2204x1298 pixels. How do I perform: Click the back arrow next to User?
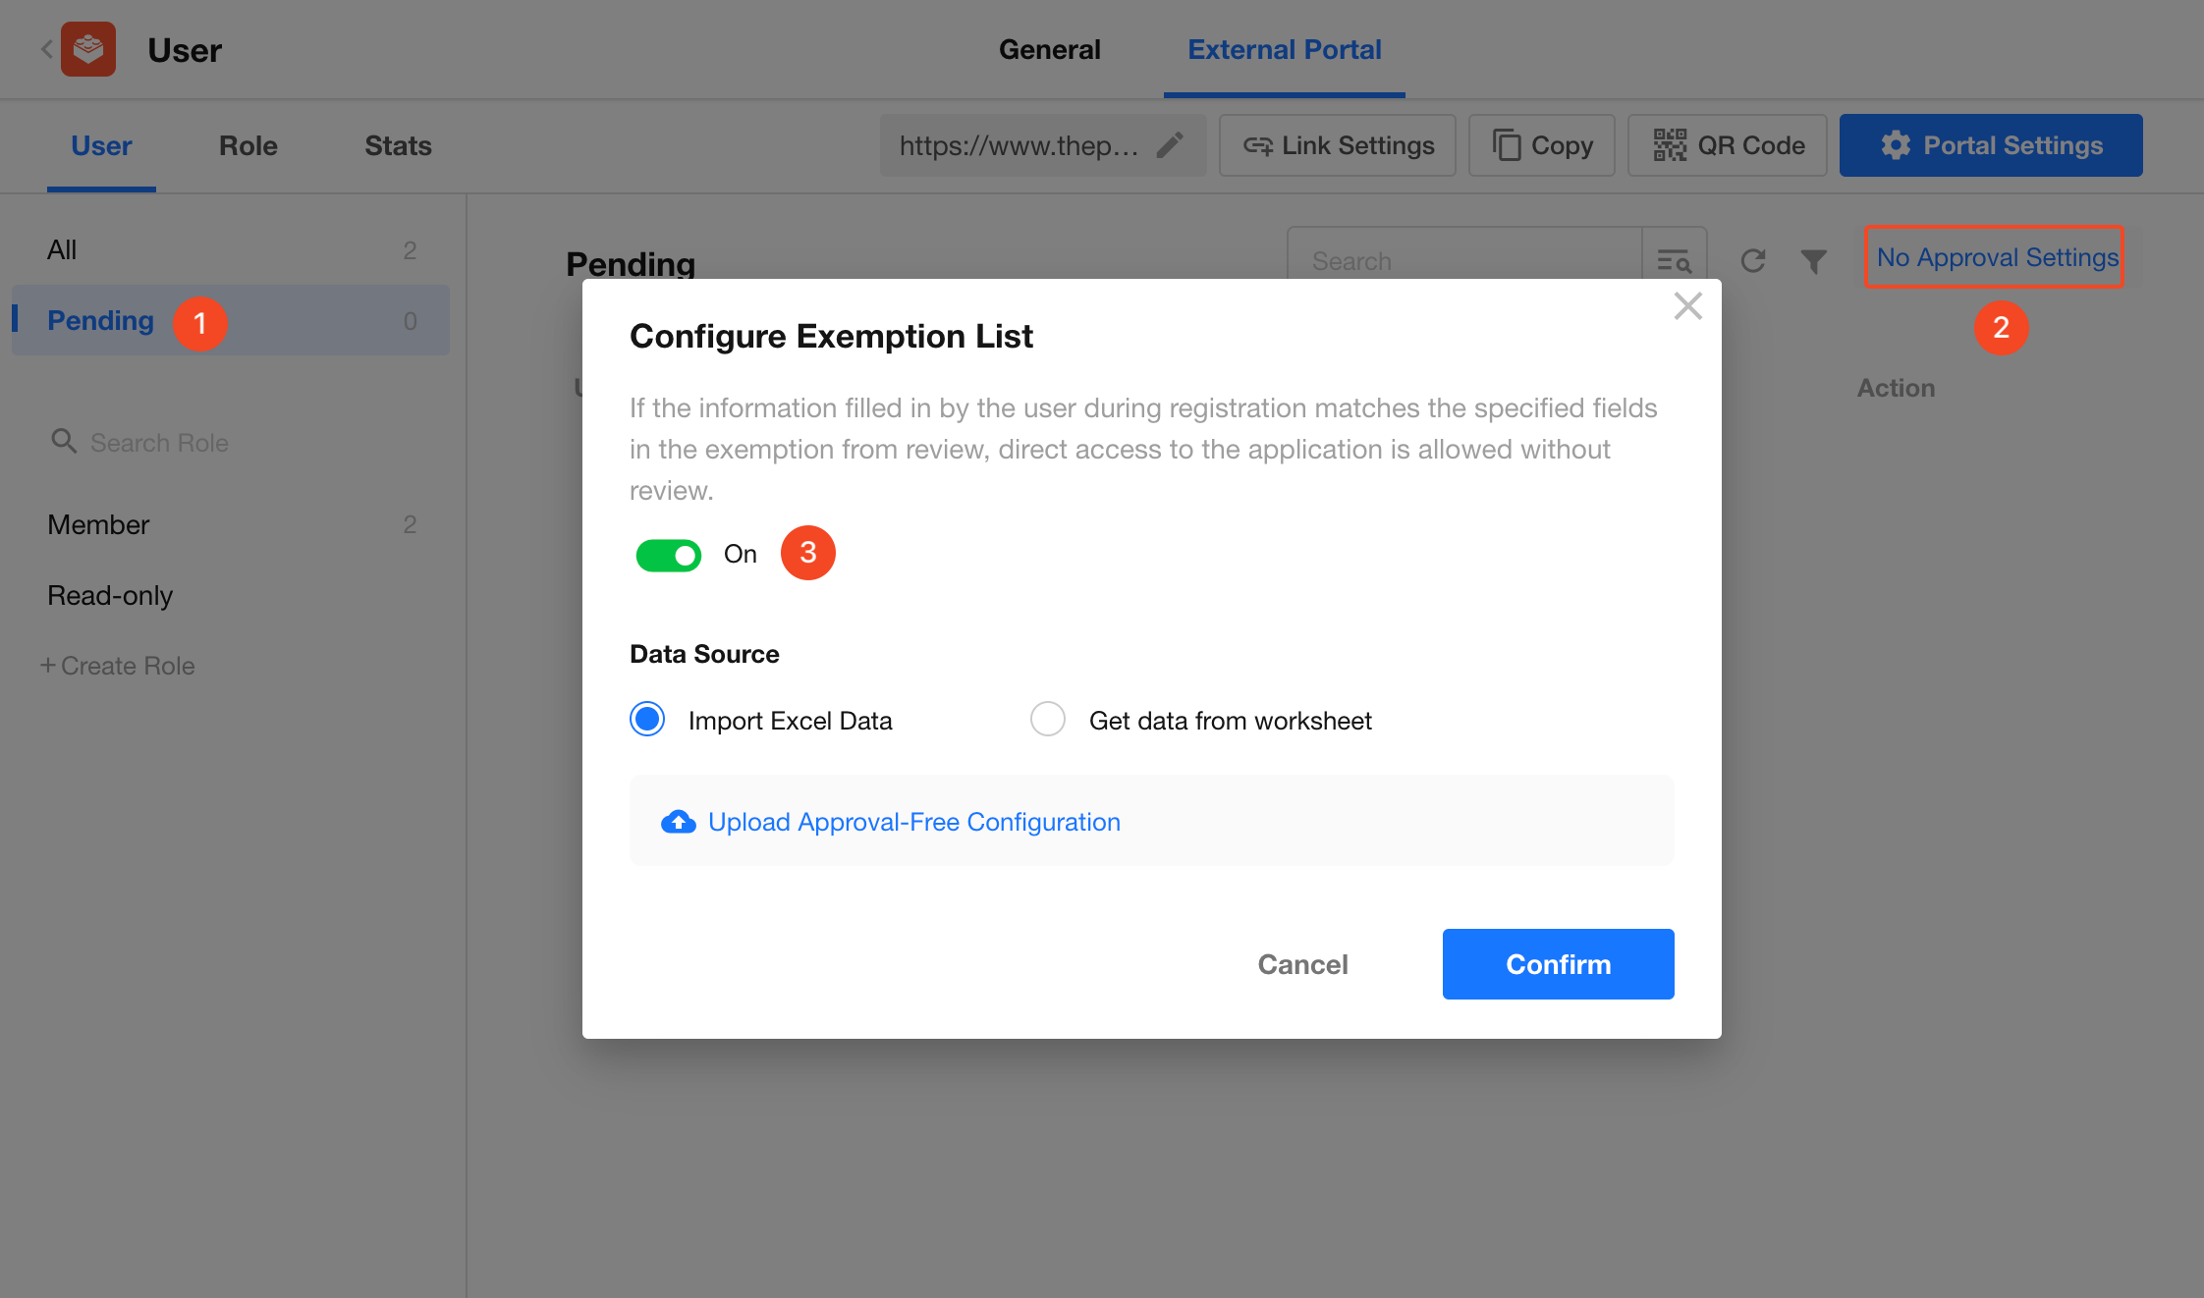coord(46,49)
